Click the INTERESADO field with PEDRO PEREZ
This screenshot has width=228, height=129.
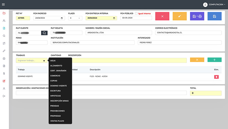(x=179, y=43)
